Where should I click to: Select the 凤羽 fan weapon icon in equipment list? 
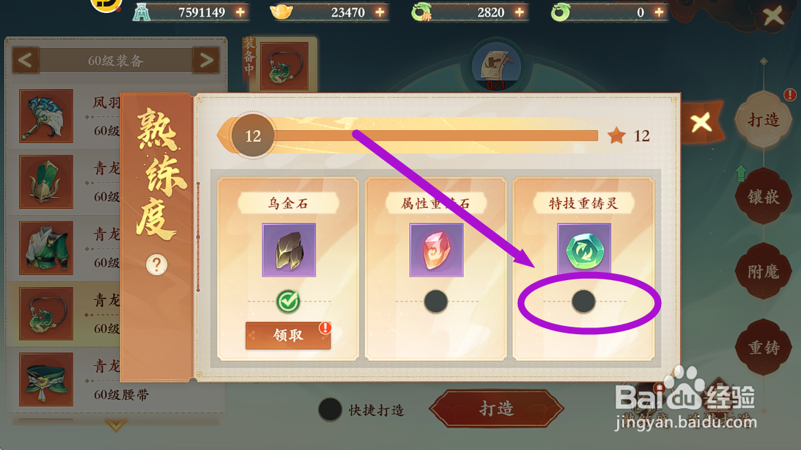(x=47, y=116)
